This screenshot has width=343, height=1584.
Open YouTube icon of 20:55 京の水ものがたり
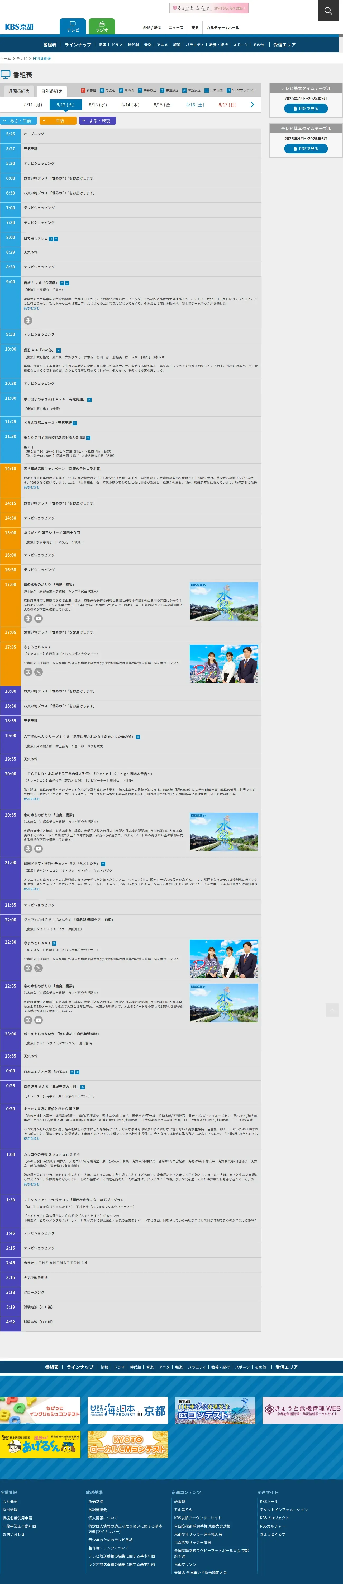tap(38, 848)
